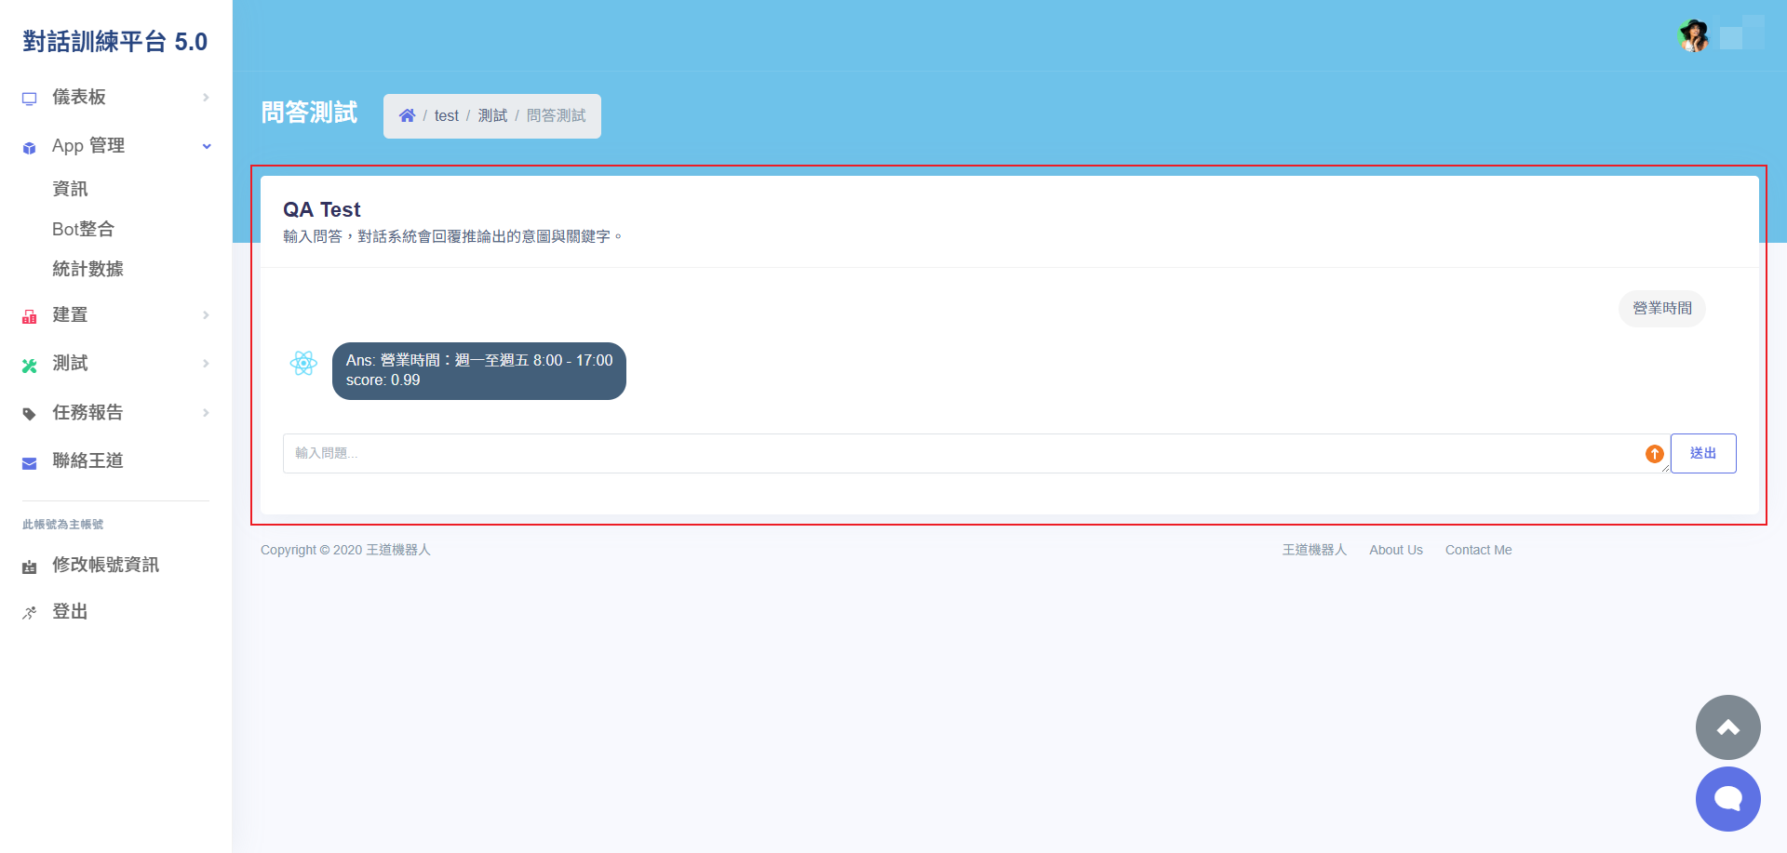Expand the 測試 menu chevron
Image resolution: width=1787 pixels, height=853 pixels.
point(206,363)
